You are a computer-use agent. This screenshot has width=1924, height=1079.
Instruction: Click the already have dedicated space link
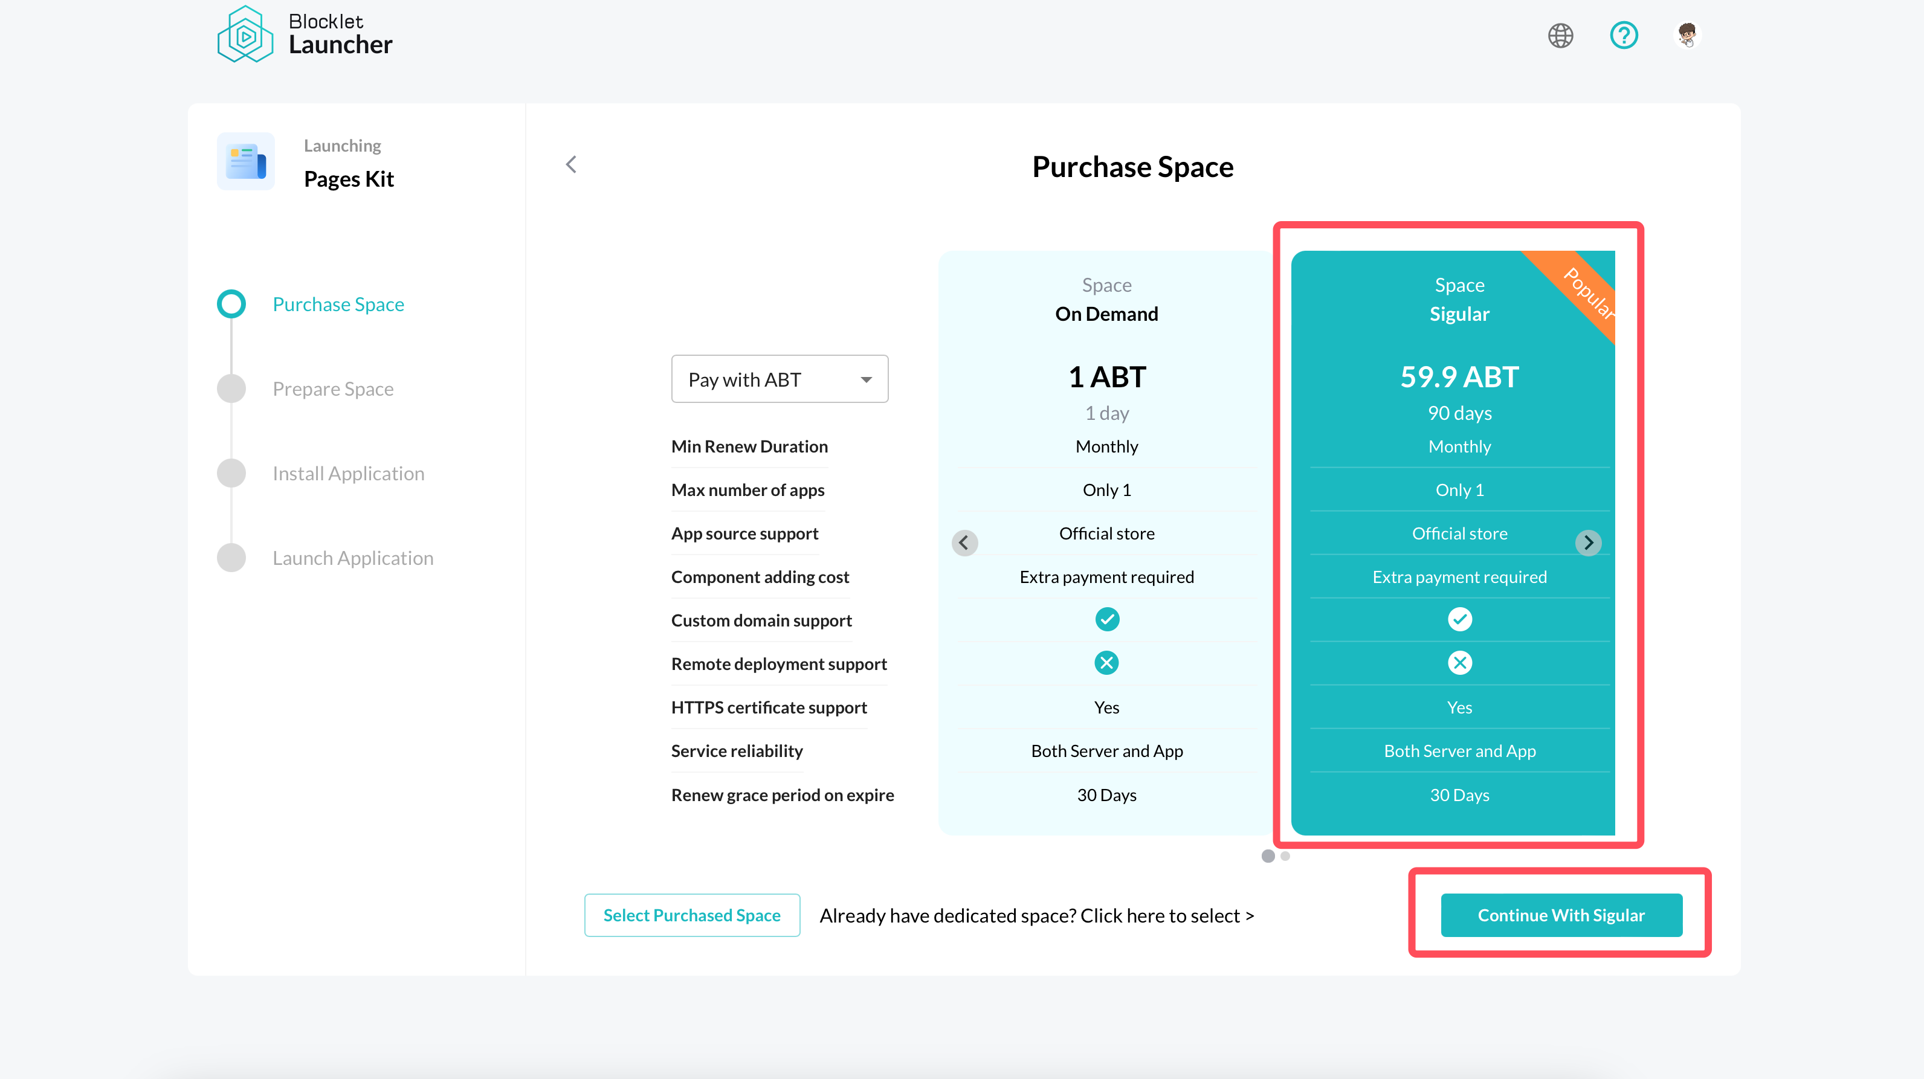click(1037, 915)
